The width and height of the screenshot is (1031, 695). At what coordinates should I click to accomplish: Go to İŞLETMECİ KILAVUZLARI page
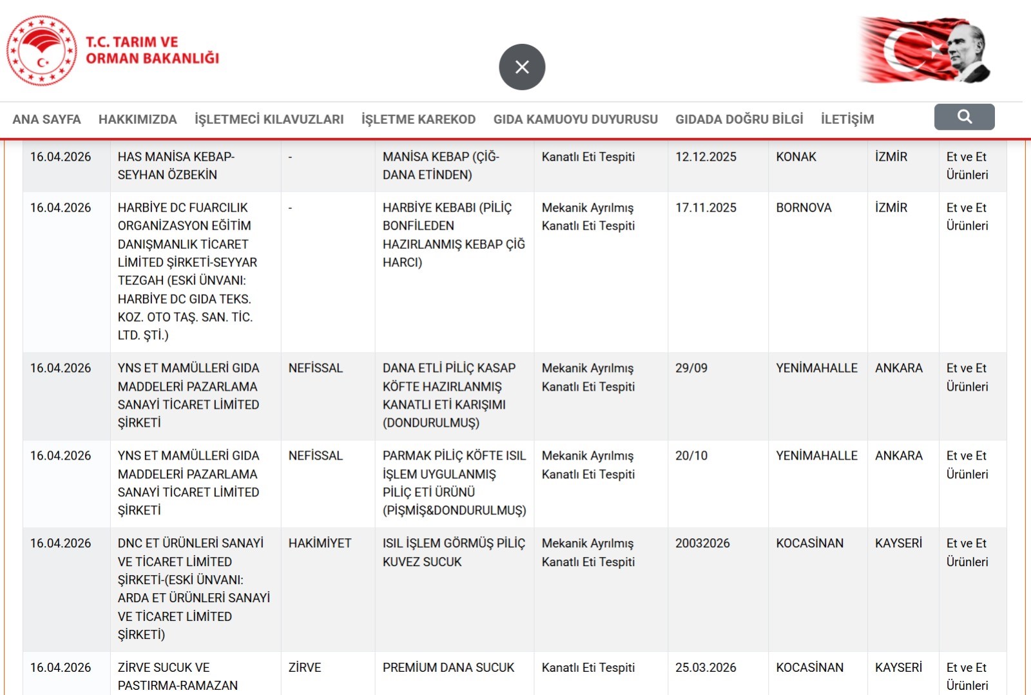tap(269, 119)
